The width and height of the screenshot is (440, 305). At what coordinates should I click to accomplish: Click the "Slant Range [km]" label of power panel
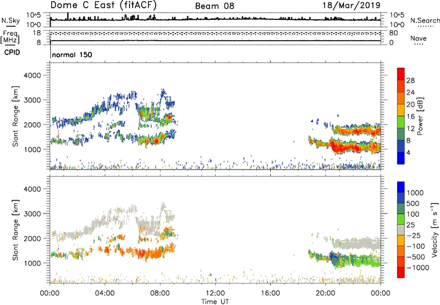pyautogui.click(x=15, y=116)
